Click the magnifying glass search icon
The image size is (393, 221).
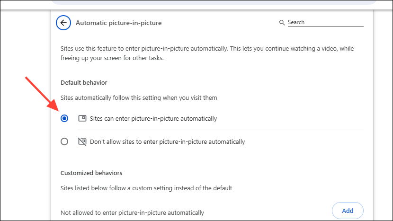[x=282, y=23]
